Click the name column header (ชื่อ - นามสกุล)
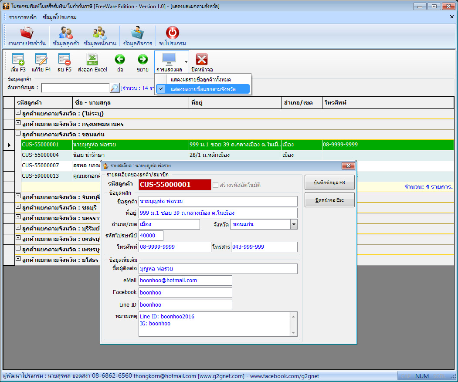458x382 pixels. click(x=131, y=102)
